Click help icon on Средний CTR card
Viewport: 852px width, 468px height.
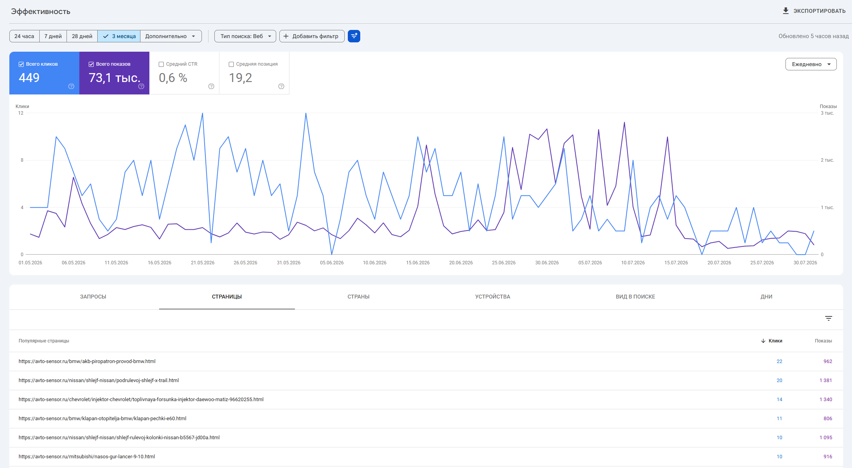(211, 86)
